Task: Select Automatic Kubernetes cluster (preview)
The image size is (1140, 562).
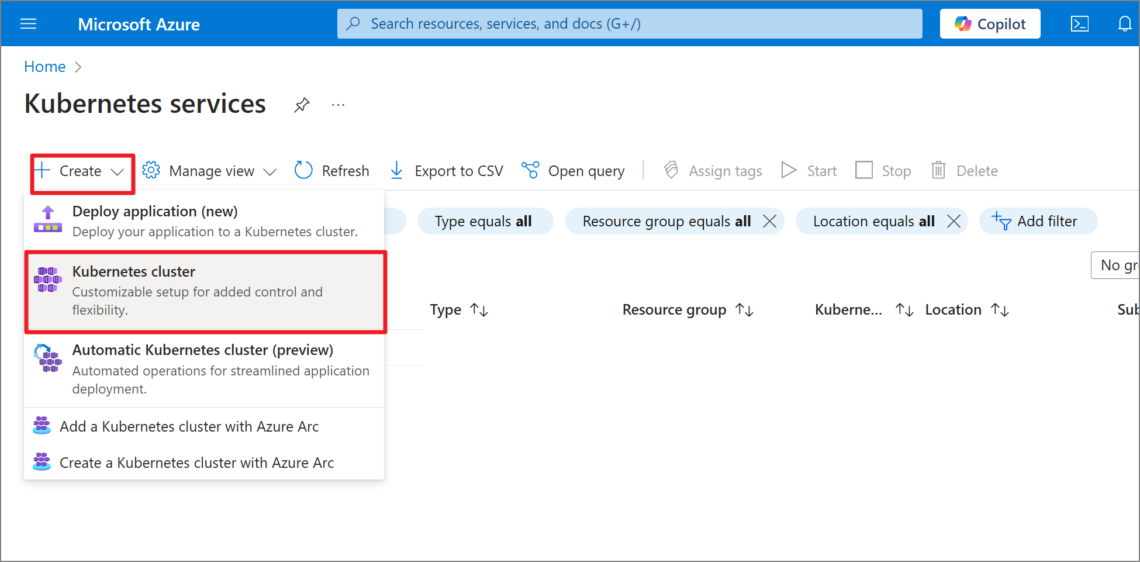Action: pyautogui.click(x=204, y=368)
